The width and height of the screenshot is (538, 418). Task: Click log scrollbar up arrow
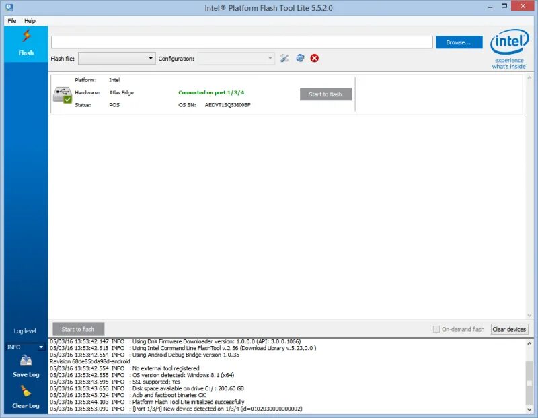(529, 343)
